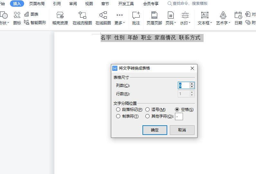Switch to the 视图 tab
The image size is (256, 174).
pos(89,4)
